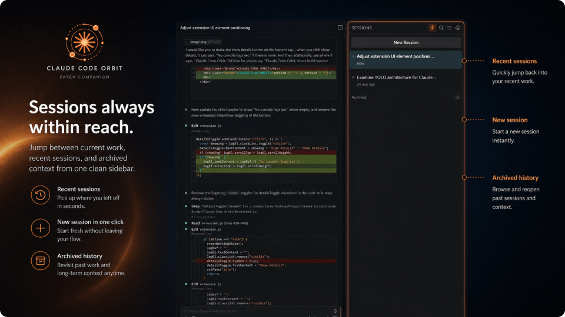
Task: Open session search with the magnifier icon
Action: [441, 28]
